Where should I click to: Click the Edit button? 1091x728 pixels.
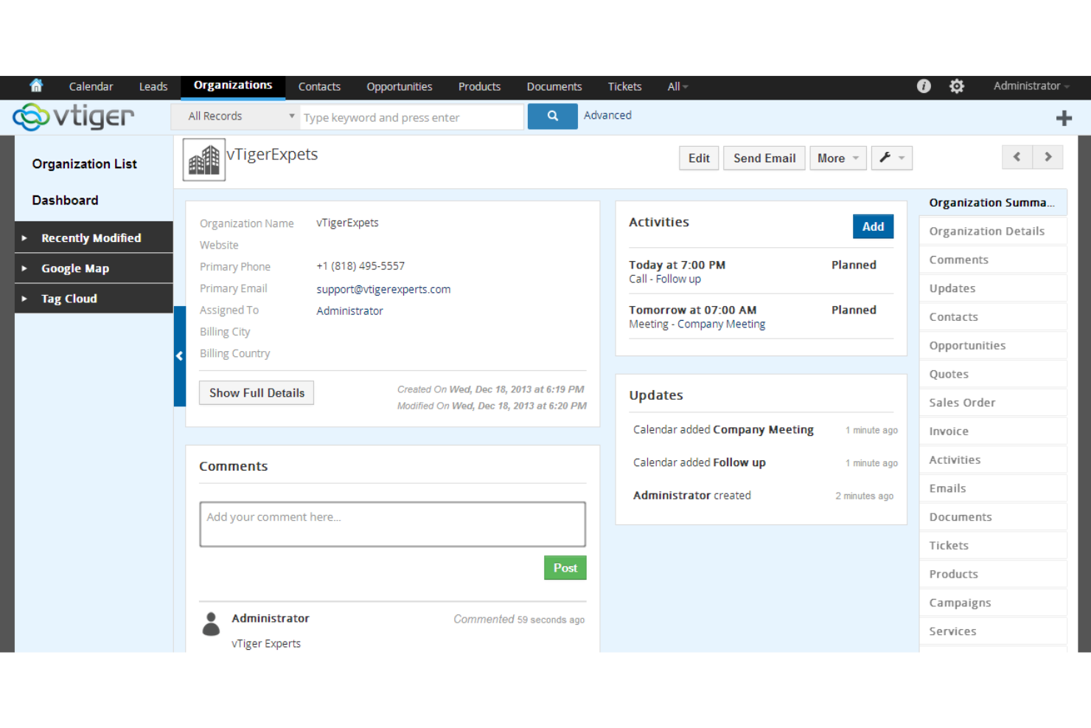tap(699, 158)
